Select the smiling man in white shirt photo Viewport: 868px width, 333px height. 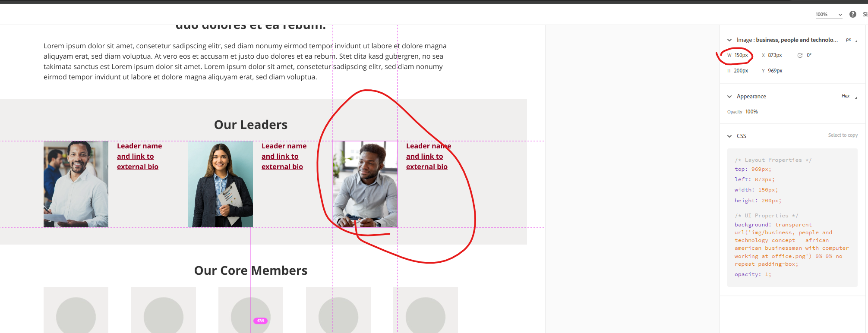point(76,184)
